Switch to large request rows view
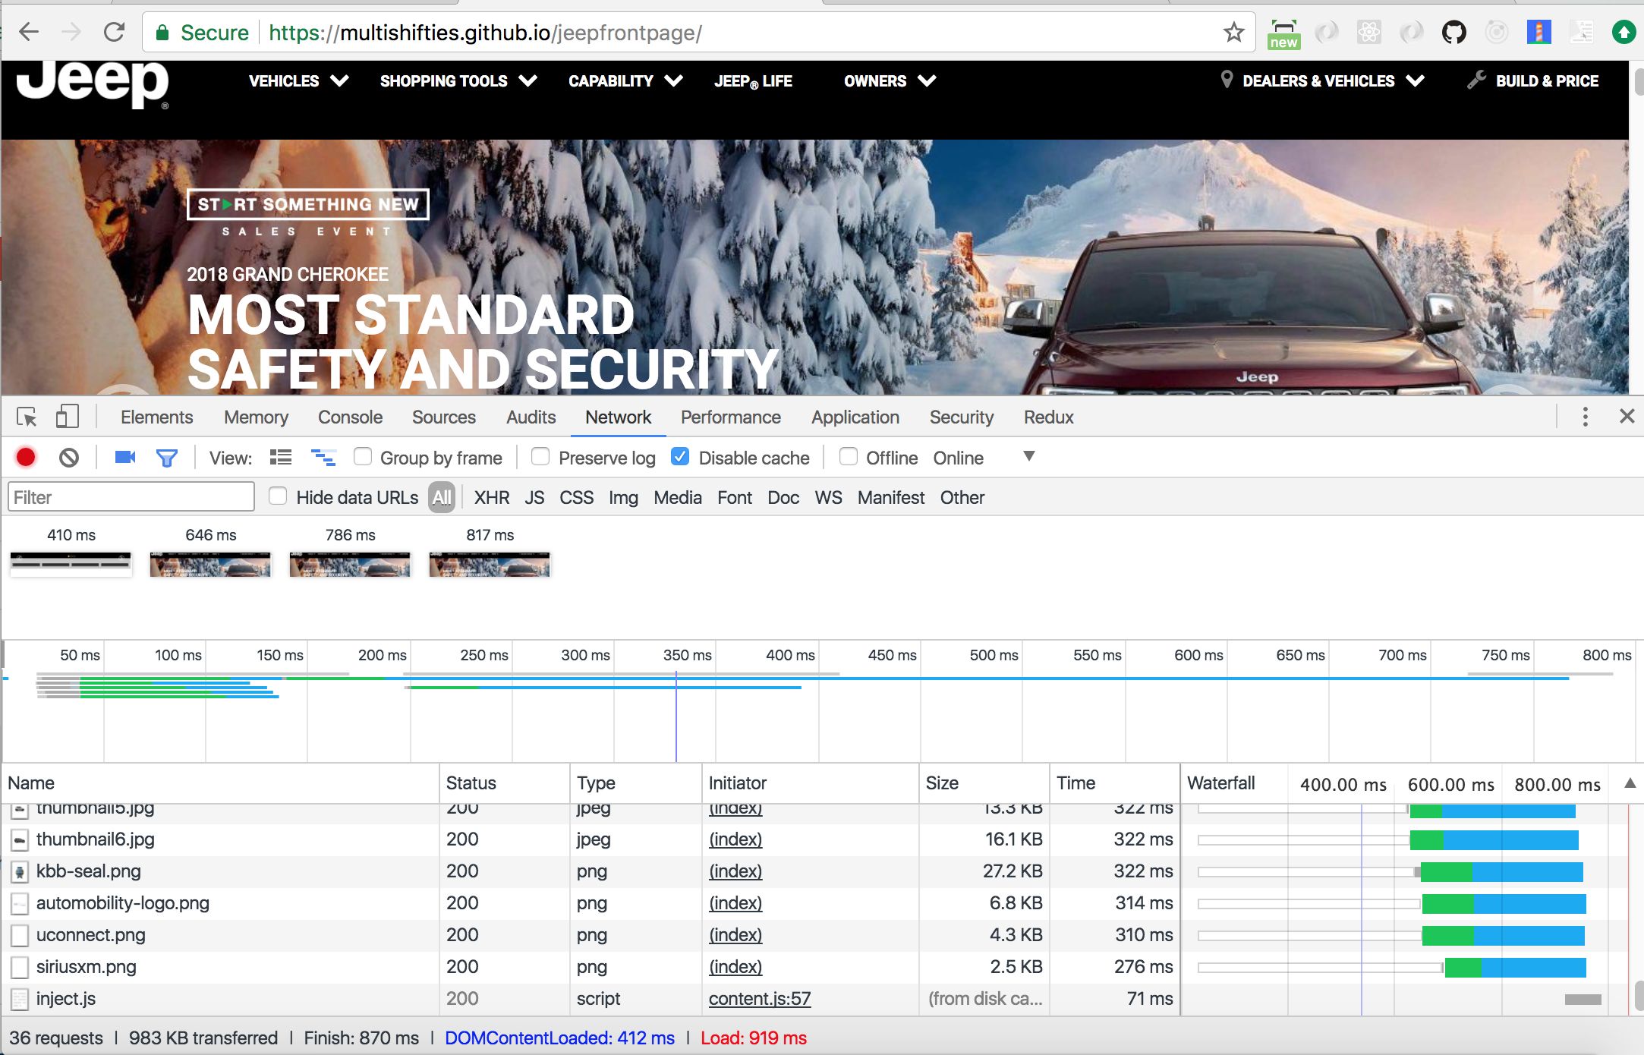 click(x=281, y=457)
